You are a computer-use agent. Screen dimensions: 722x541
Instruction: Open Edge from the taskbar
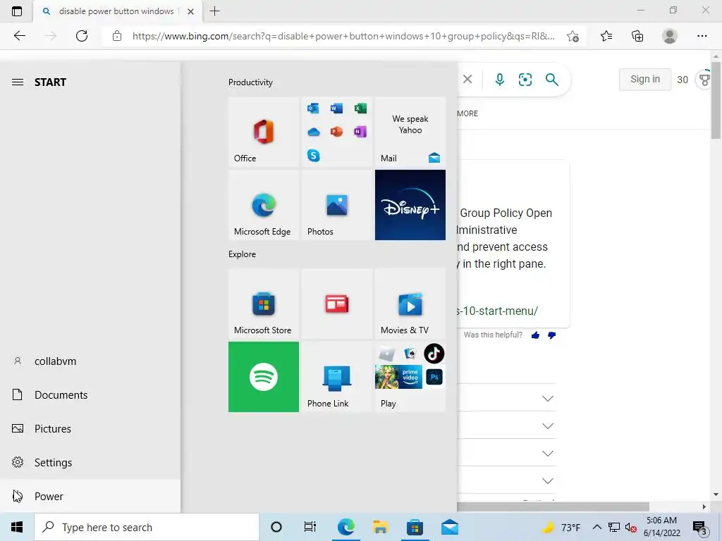pos(345,527)
